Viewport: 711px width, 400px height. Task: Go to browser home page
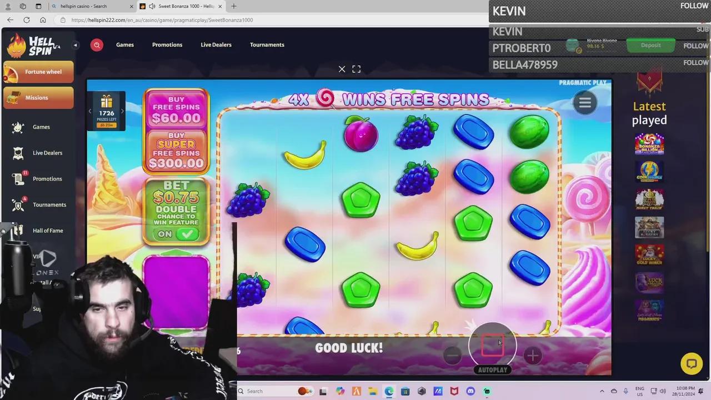pyautogui.click(x=43, y=20)
